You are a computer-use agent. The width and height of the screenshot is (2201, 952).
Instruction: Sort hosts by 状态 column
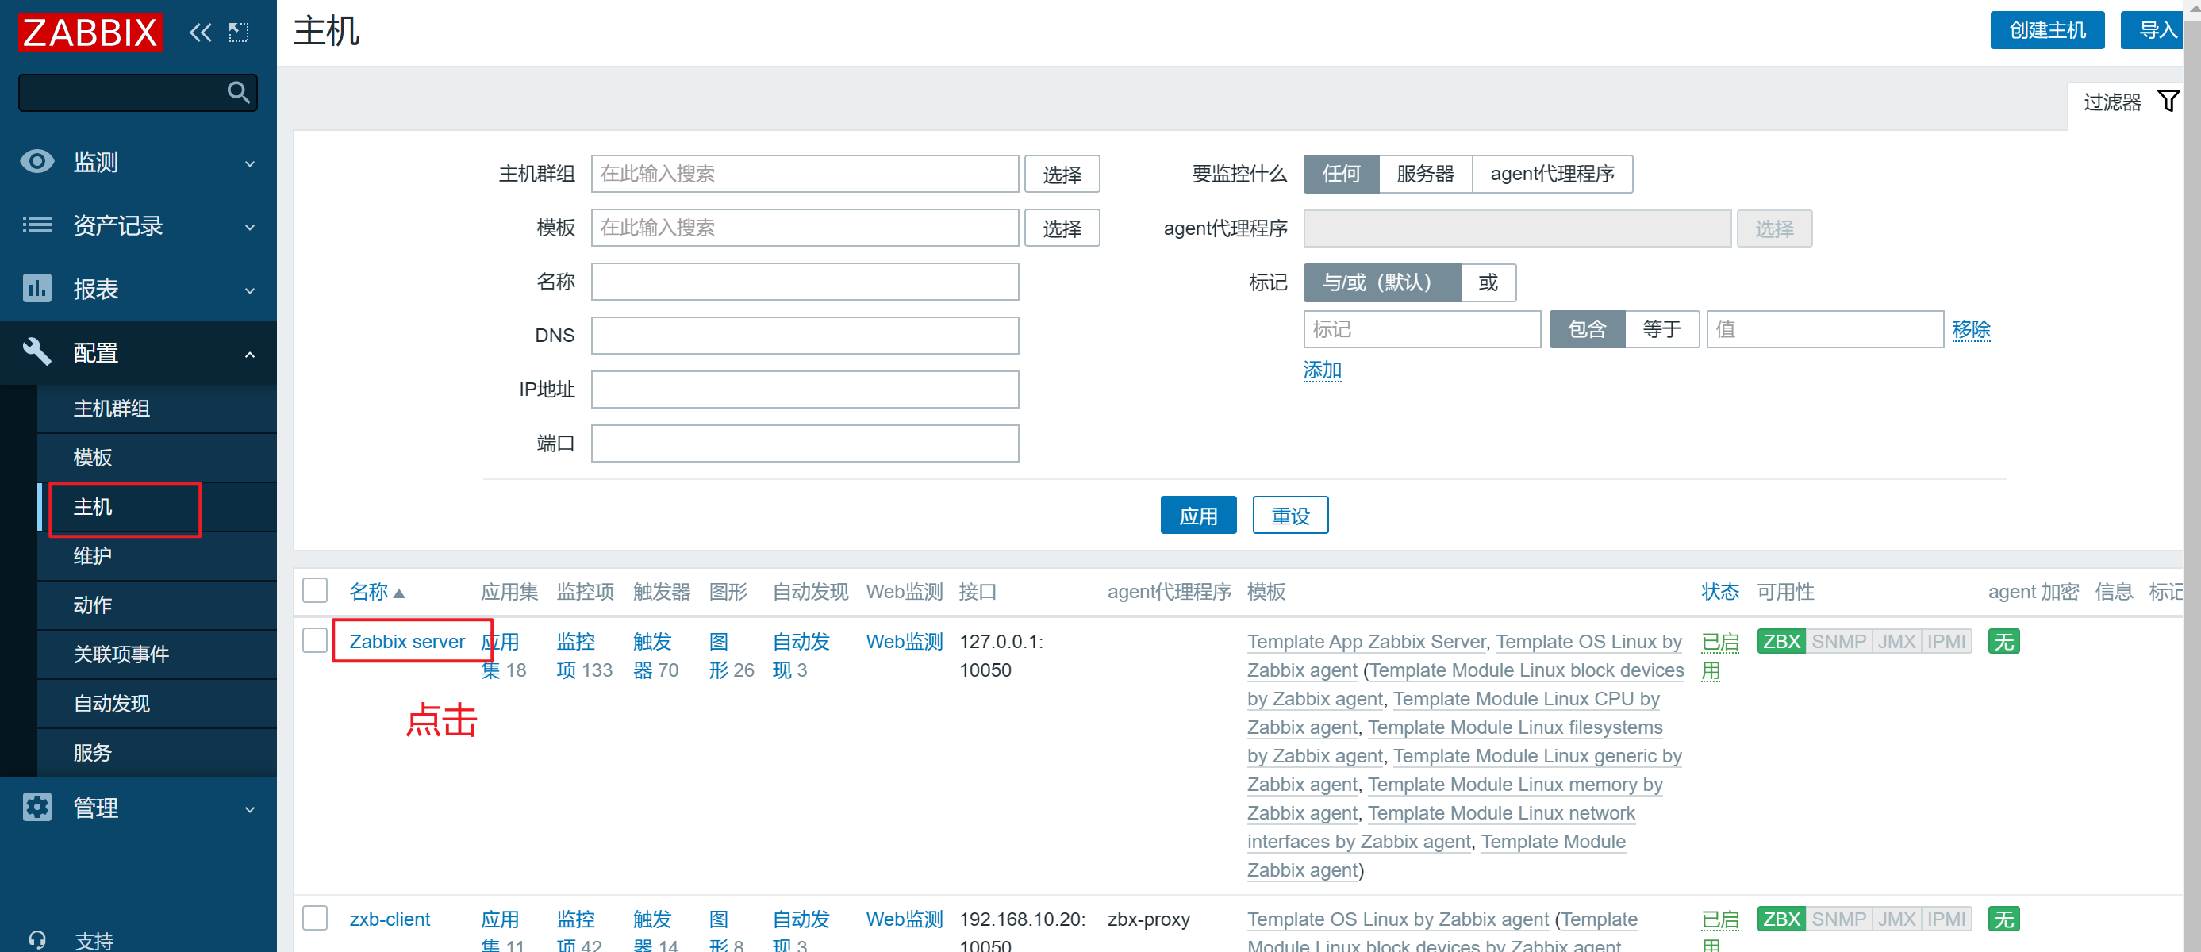point(1720,591)
